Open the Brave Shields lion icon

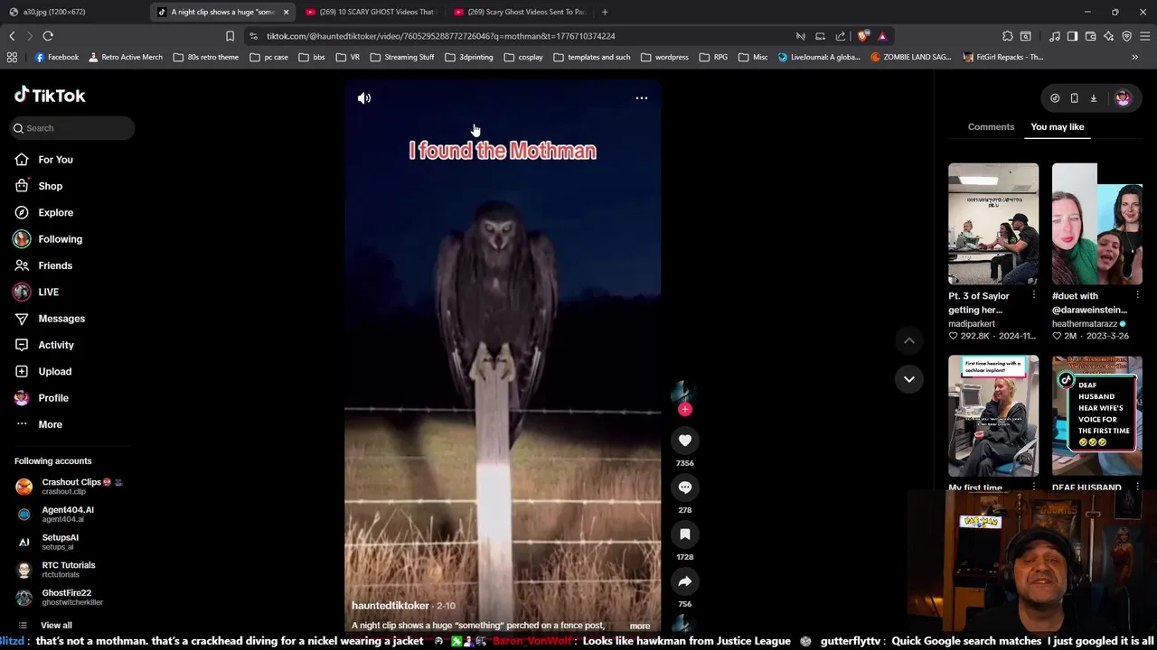click(863, 36)
